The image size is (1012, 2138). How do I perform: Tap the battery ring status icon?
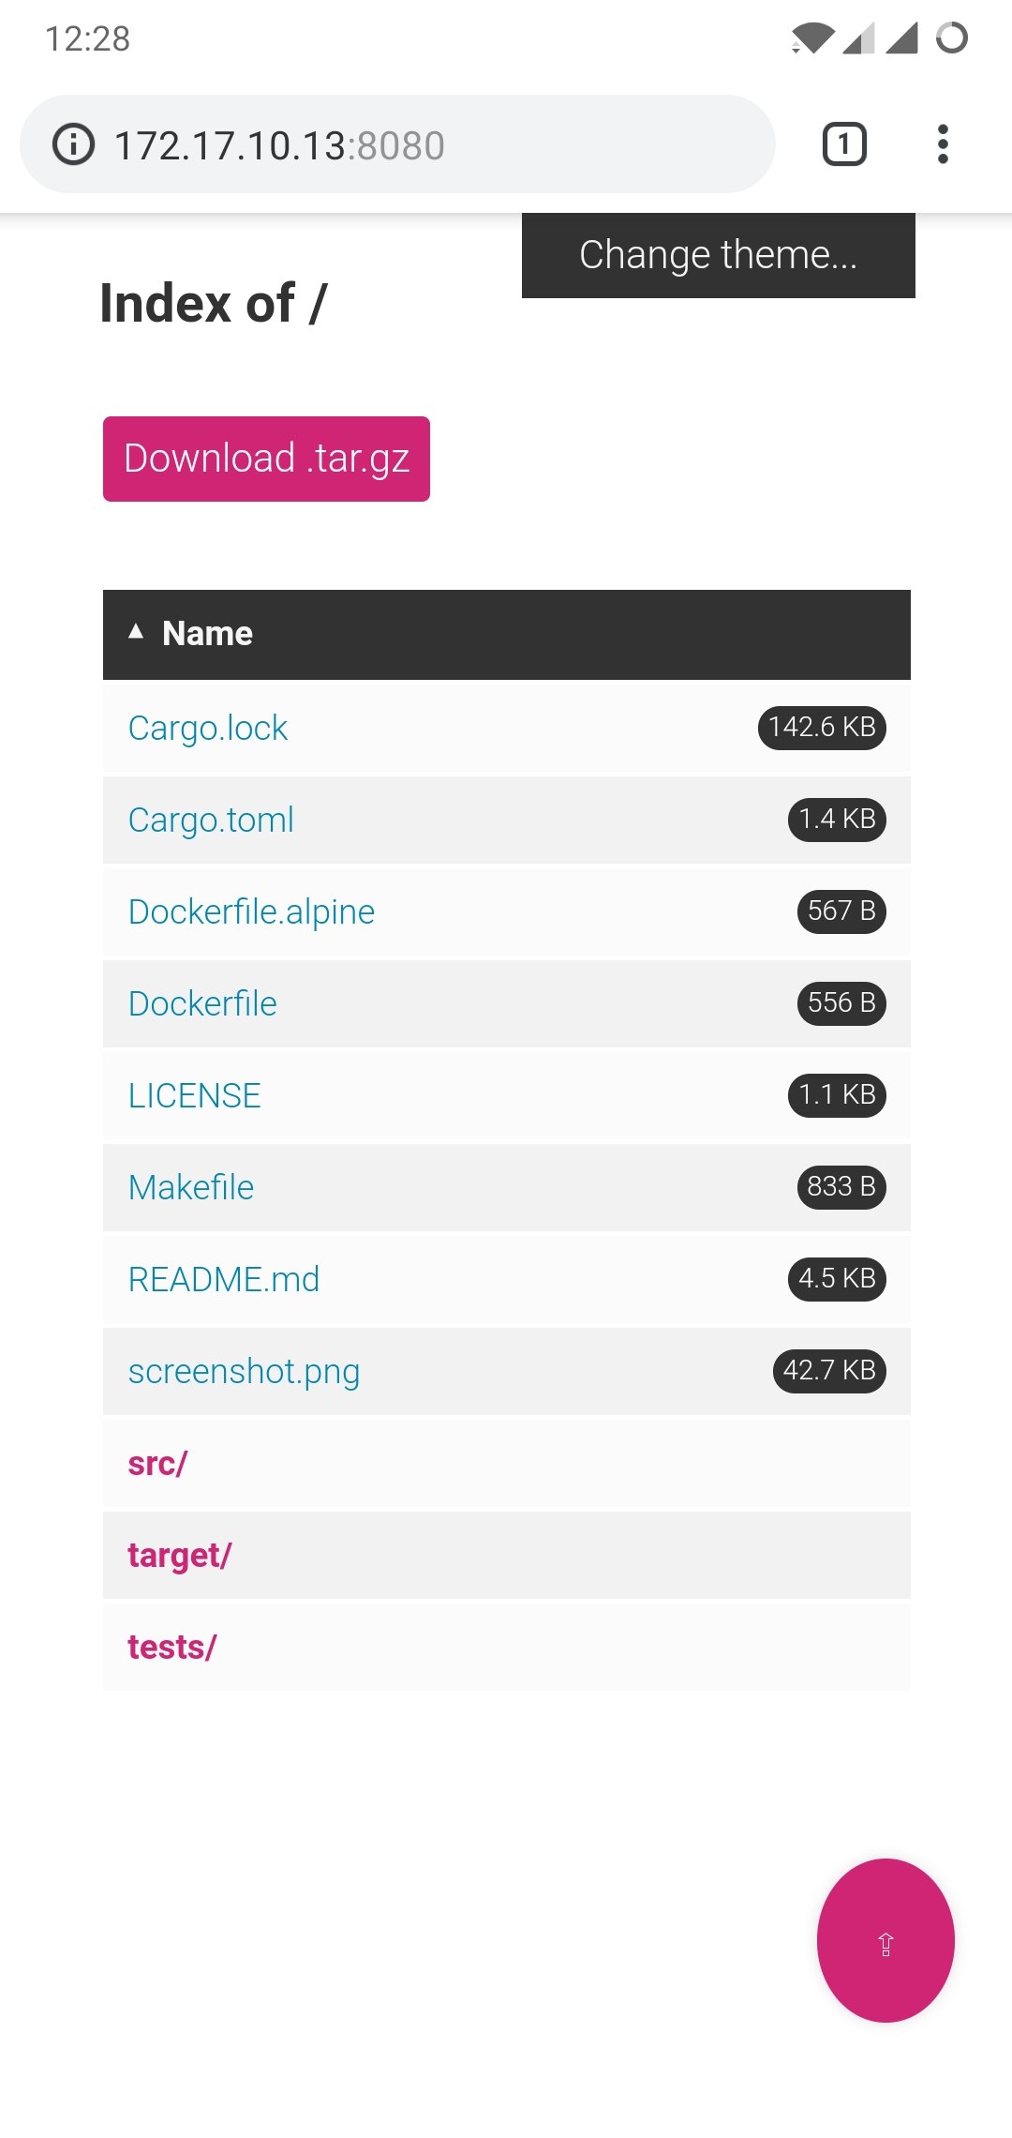click(952, 38)
